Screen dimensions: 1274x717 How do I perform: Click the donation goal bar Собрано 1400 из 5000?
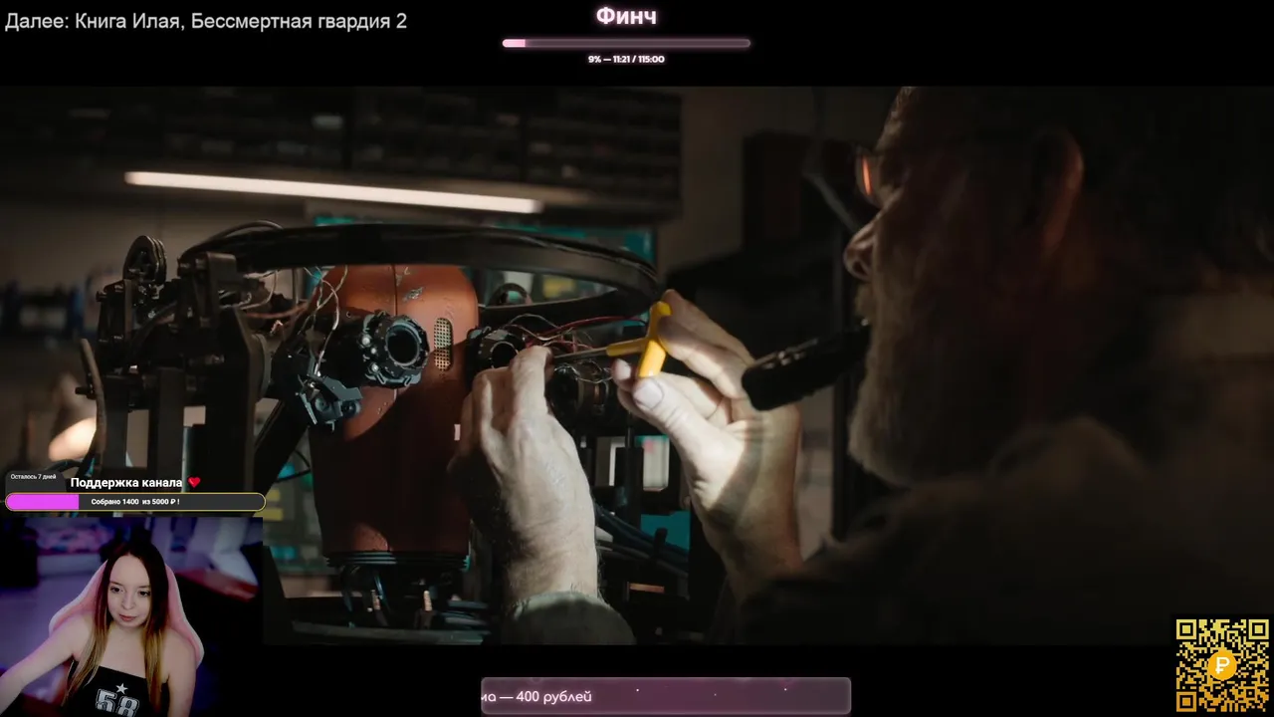(135, 502)
